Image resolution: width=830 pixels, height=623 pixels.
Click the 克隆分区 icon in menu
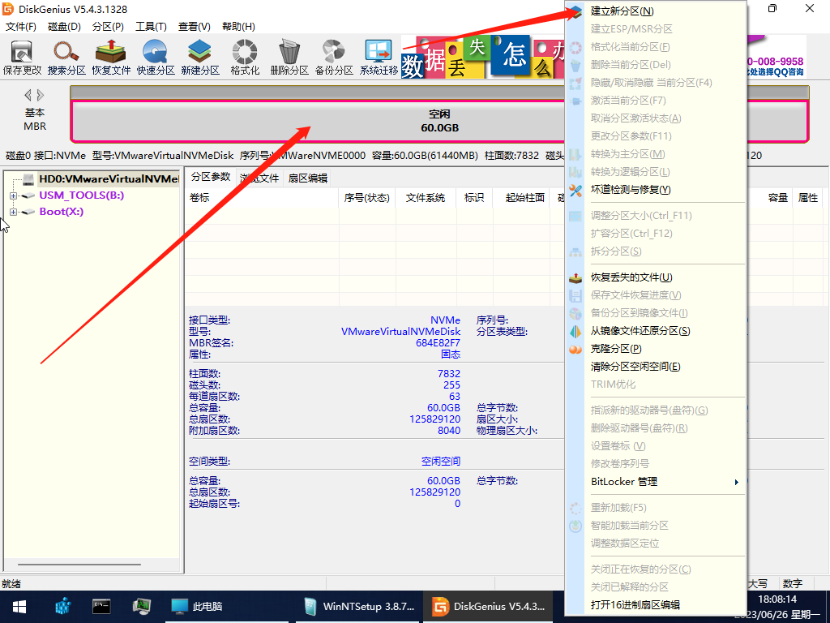(575, 349)
